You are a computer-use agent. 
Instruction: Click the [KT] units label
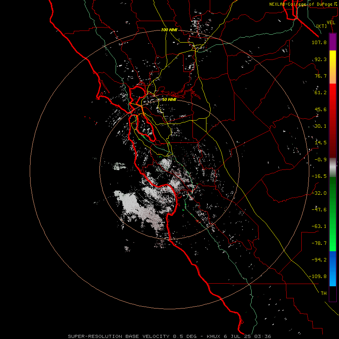click(322, 26)
